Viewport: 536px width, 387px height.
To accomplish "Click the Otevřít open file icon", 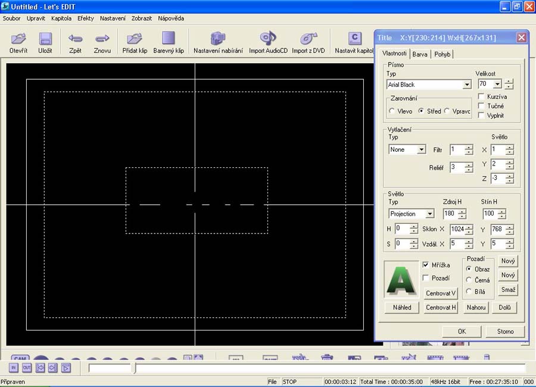I will click(18, 39).
